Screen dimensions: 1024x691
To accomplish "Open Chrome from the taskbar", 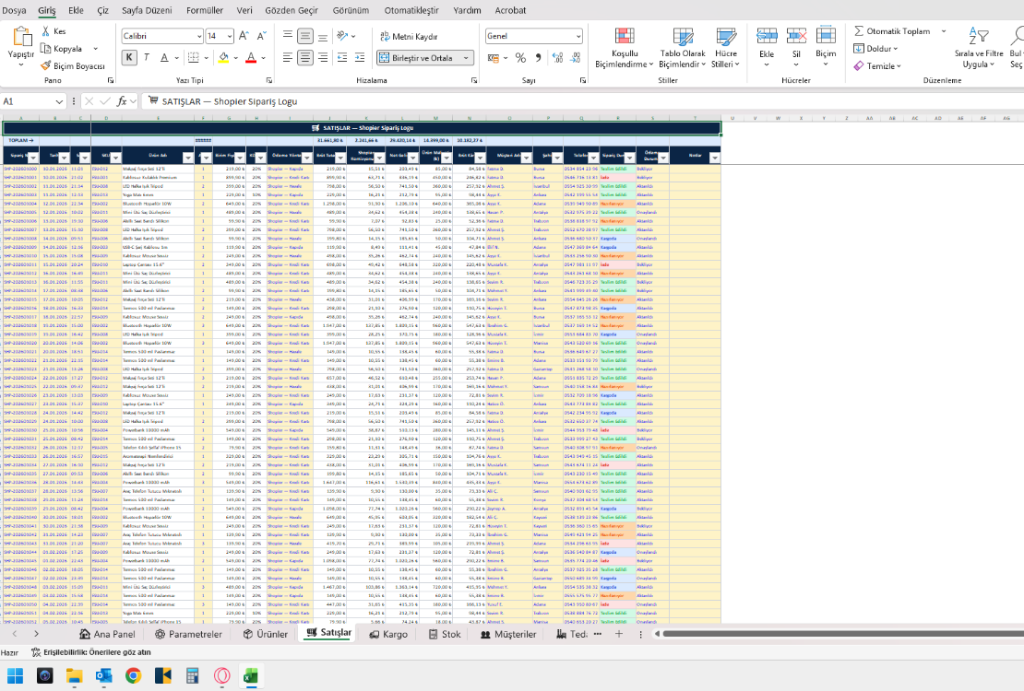I will (133, 675).
